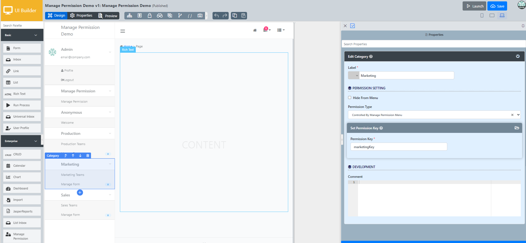Click the help icon next to Edit Category
This screenshot has height=243, width=526.
[371, 57]
